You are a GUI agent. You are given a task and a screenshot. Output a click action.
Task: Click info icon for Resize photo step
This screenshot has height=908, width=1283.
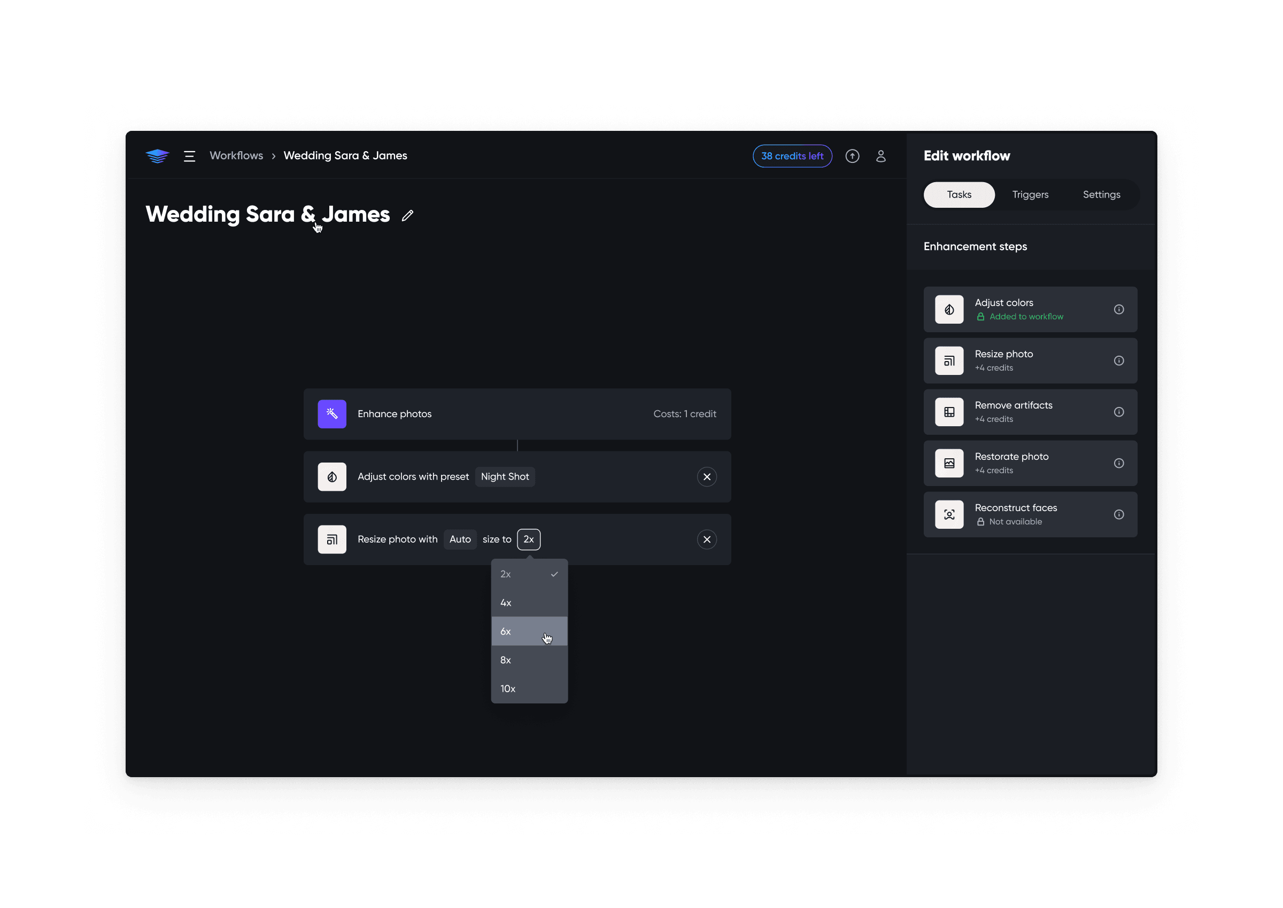[x=1118, y=361]
